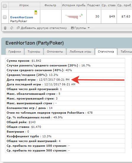The height and width of the screenshot is (163, 132).
Task: Click Макс. выигрывающий стрик row
Action: click(65, 103)
